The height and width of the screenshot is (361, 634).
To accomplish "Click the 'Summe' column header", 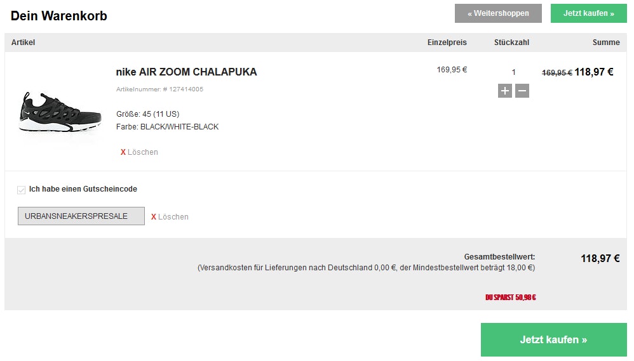I will click(x=606, y=43).
